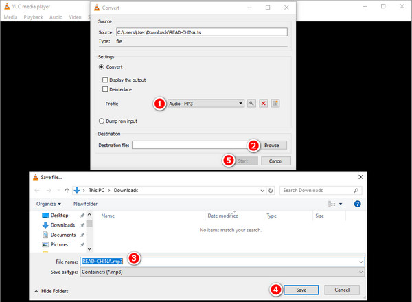412x302 pixels.
Task: Edit selected profile with the wrench icon
Action: point(251,103)
